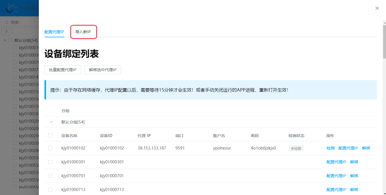Close the proxy configuration panel with X
Viewport: 386px width, 195px height.
click(x=377, y=8)
